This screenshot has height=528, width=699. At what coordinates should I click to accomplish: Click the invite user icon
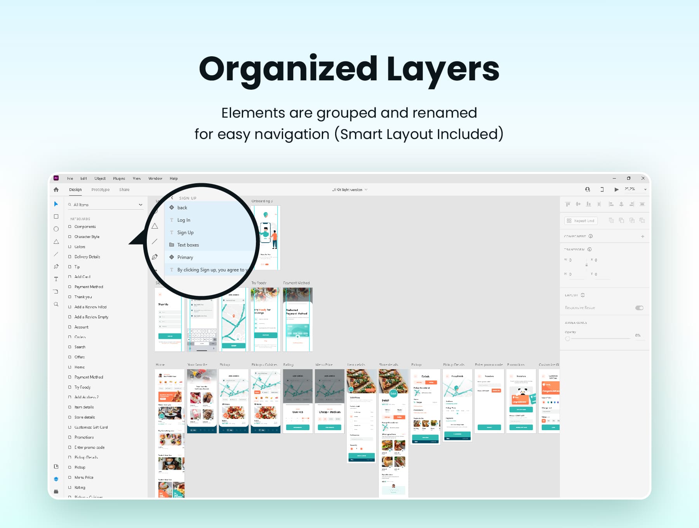tap(588, 189)
